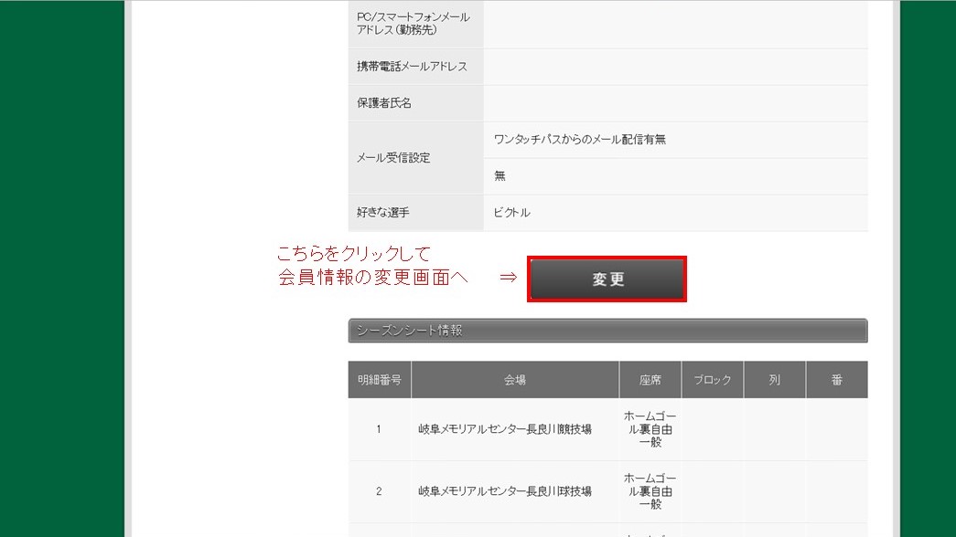Click the 座席 column header
This screenshot has width=956, height=537.
(650, 380)
